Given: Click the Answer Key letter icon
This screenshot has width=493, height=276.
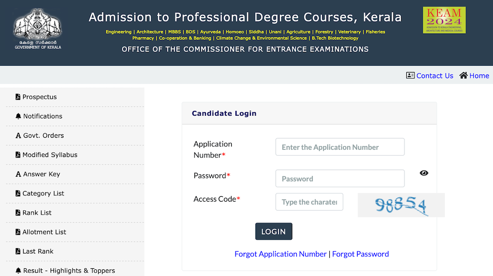Looking at the screenshot, I should point(18,174).
